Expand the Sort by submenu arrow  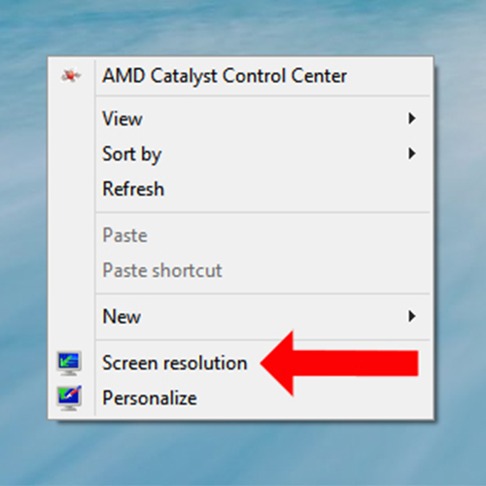(x=412, y=154)
